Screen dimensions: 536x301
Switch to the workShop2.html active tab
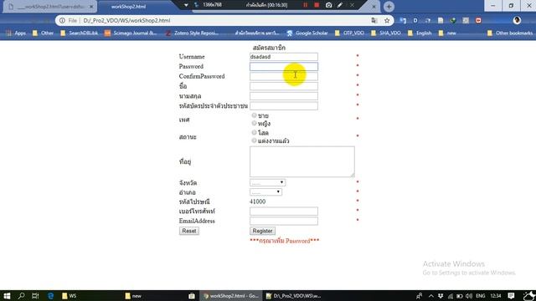click(128, 7)
